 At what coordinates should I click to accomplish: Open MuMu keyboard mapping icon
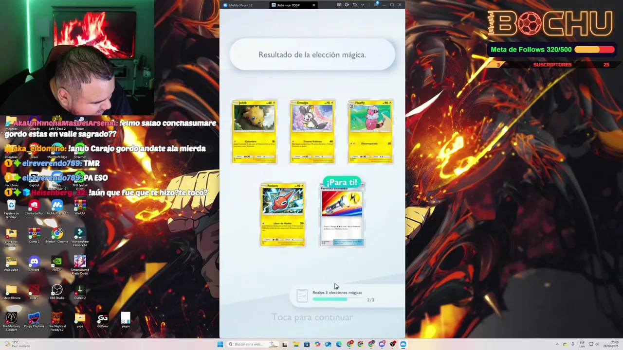pos(339,5)
